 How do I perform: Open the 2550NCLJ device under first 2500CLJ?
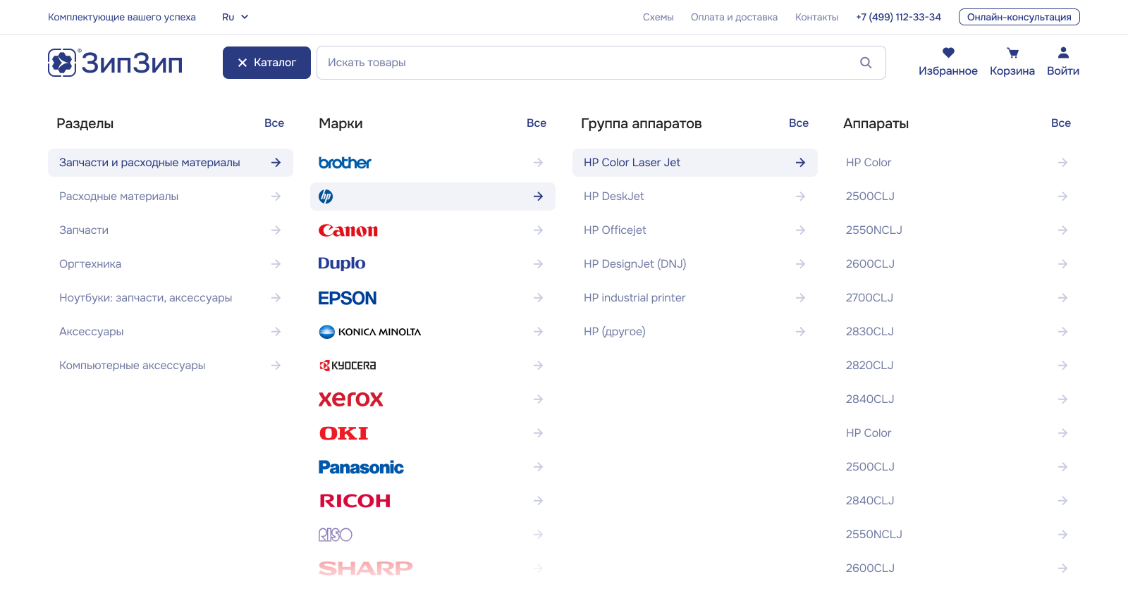click(x=957, y=230)
